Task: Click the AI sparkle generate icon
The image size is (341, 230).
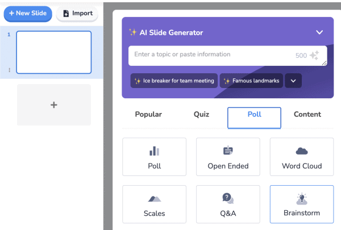Action: [315, 55]
